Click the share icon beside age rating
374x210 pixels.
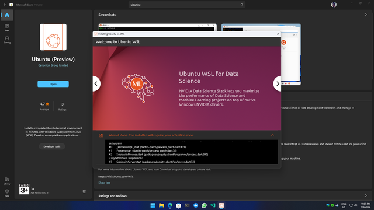84,191
